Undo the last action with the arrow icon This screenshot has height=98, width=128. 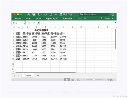coord(39,14)
